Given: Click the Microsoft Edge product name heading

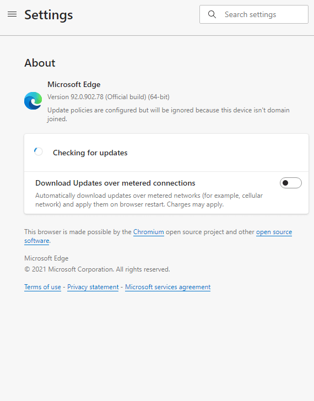Looking at the screenshot, I should pos(74,84).
